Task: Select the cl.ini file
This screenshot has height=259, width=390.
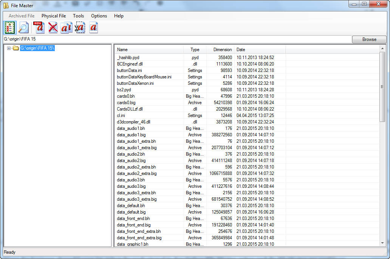Action: click(121, 115)
